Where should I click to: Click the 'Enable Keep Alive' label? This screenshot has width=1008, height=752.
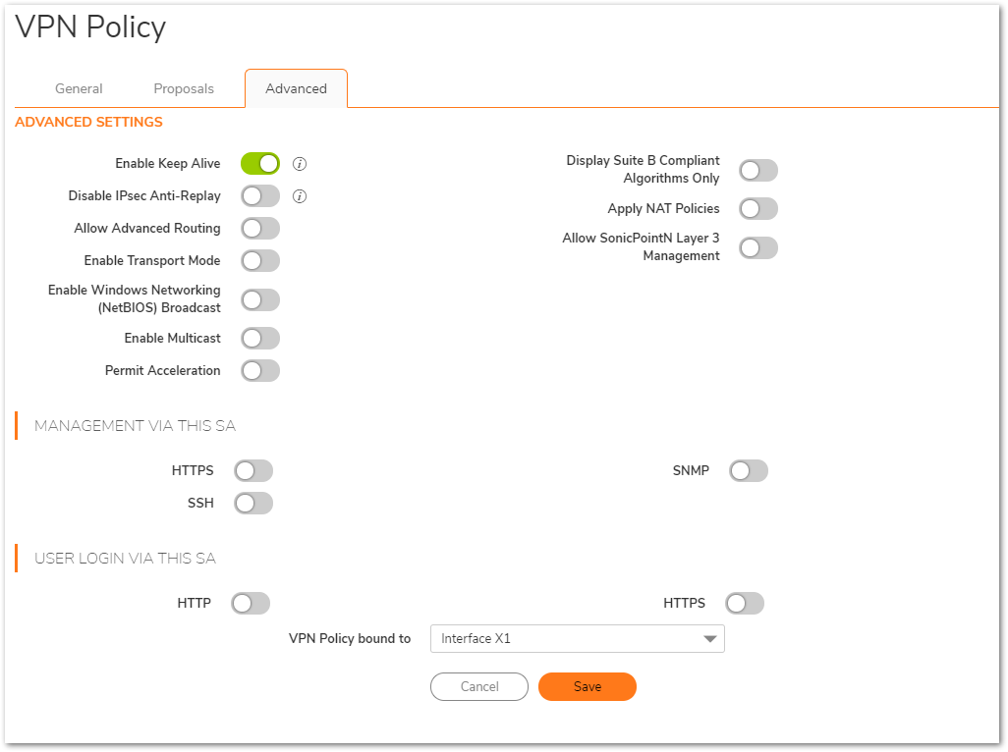pos(168,164)
